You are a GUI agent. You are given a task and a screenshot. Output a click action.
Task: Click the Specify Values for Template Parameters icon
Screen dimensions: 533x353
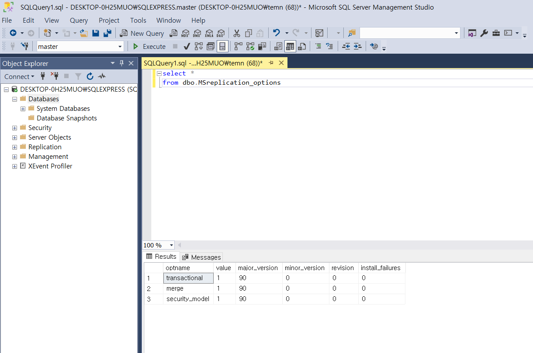click(x=374, y=46)
